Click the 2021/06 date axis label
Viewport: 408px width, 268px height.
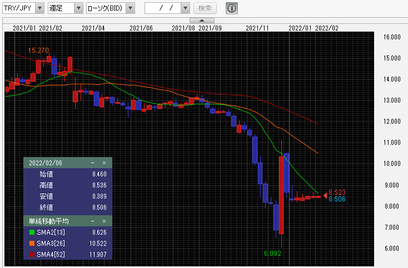141,28
